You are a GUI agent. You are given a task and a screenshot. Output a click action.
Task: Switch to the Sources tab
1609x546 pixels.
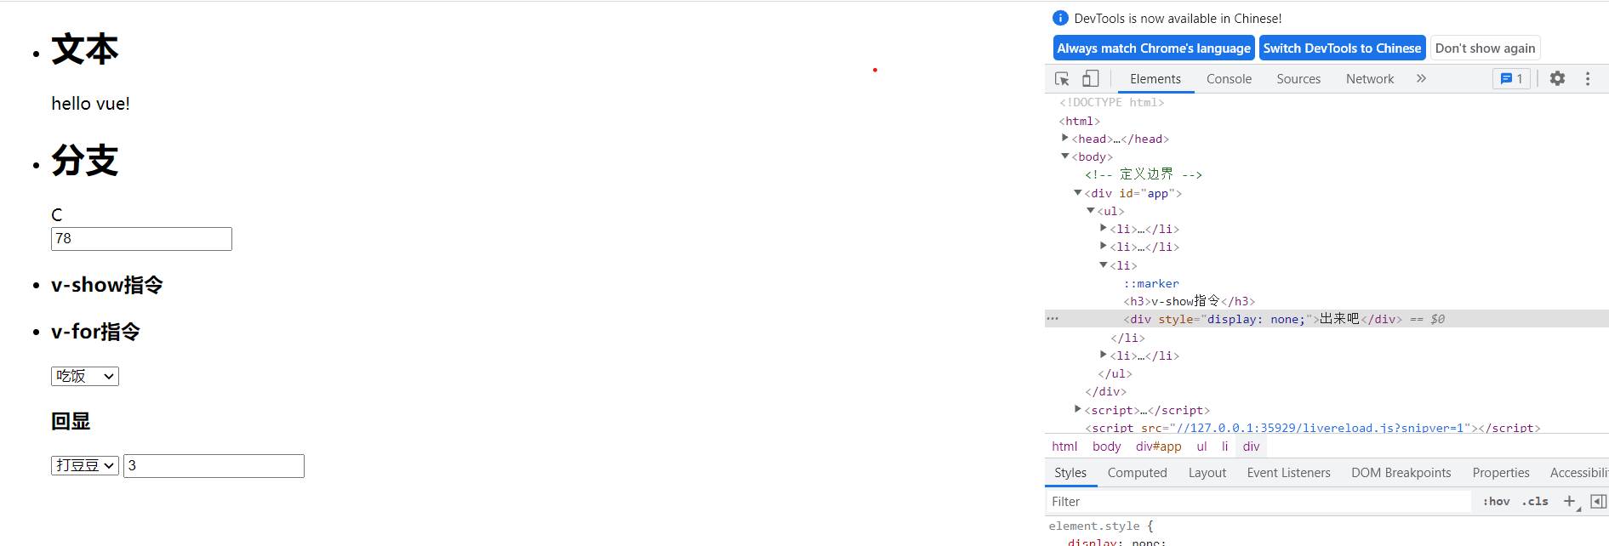coord(1298,78)
